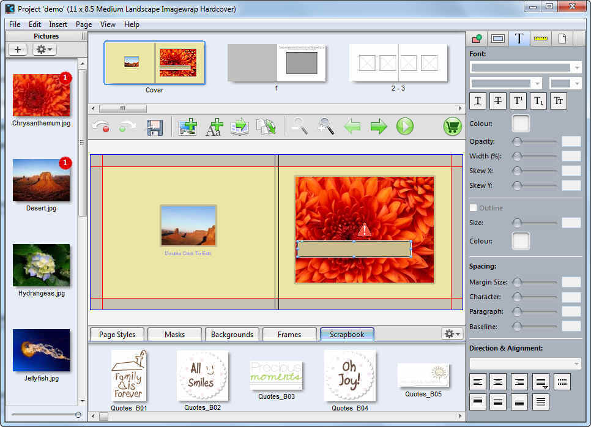Viewport: 591px width, 427px height.
Task: Apply superscript text formatting
Action: click(x=519, y=100)
